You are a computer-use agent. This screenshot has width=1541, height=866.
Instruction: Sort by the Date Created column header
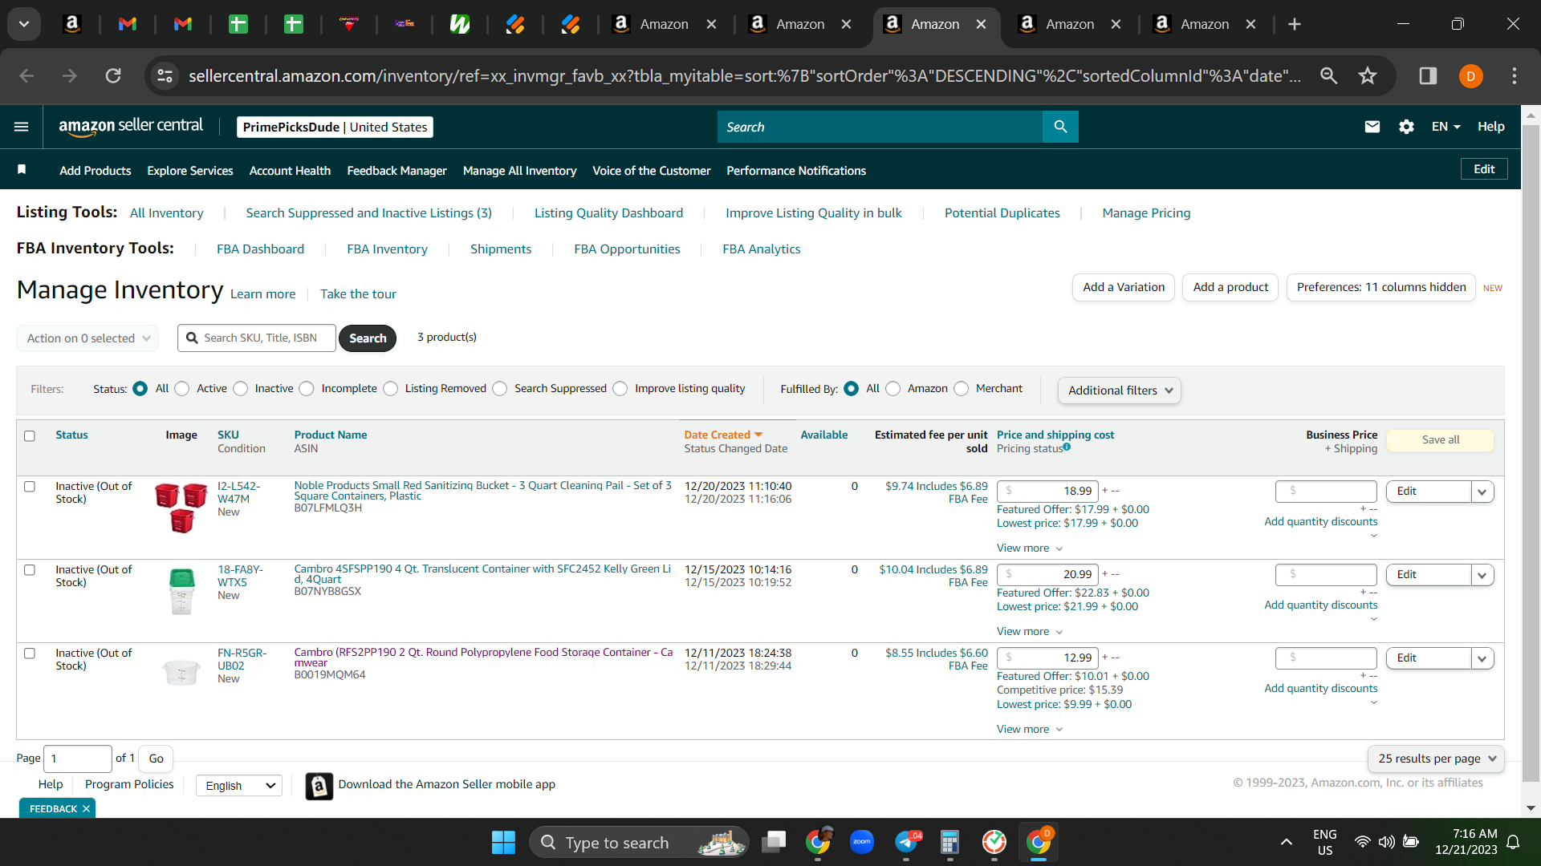(723, 435)
